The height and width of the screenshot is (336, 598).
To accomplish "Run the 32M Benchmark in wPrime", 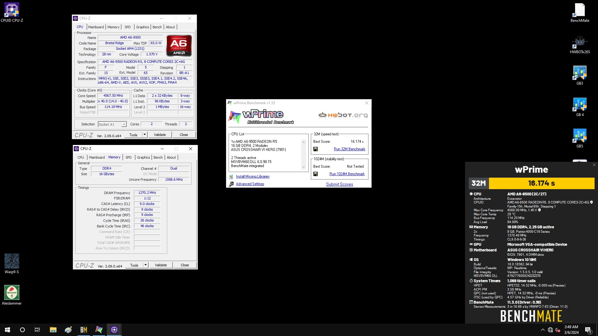I will [x=349, y=149].
